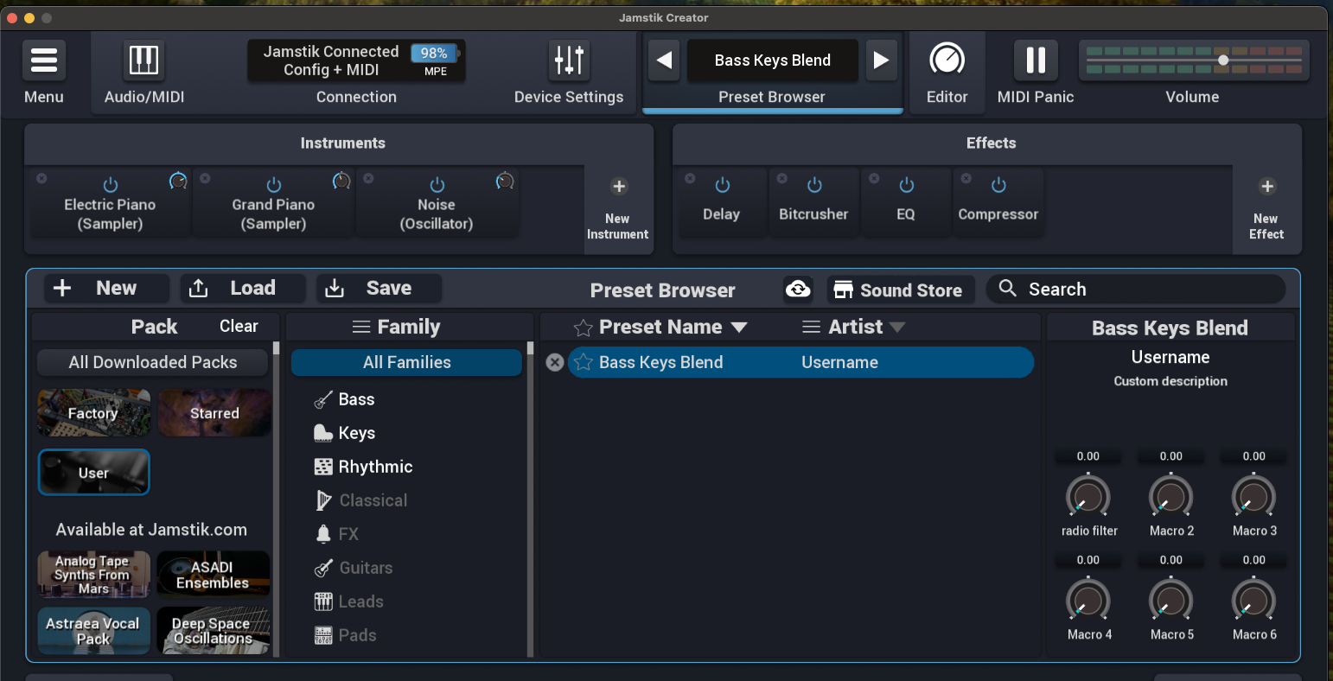Image resolution: width=1333 pixels, height=681 pixels.
Task: Sort by Artist arrow
Action: pos(897,328)
